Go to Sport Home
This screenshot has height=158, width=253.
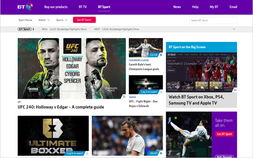click(25, 20)
